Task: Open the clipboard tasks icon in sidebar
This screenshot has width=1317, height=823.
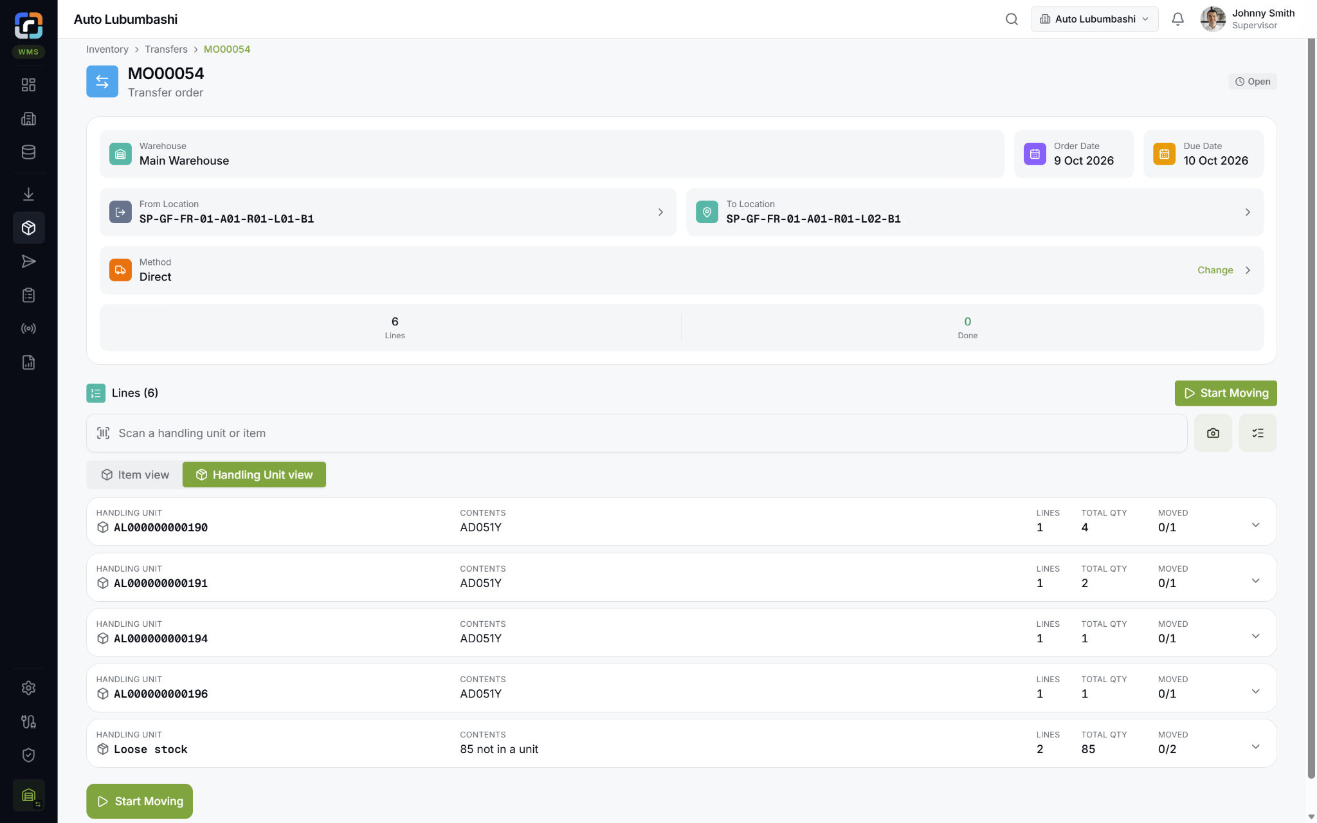Action: pos(28,295)
